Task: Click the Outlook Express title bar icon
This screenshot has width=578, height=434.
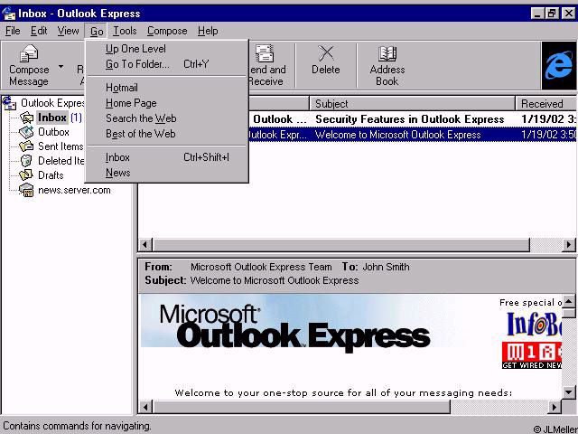Action: coord(9,14)
